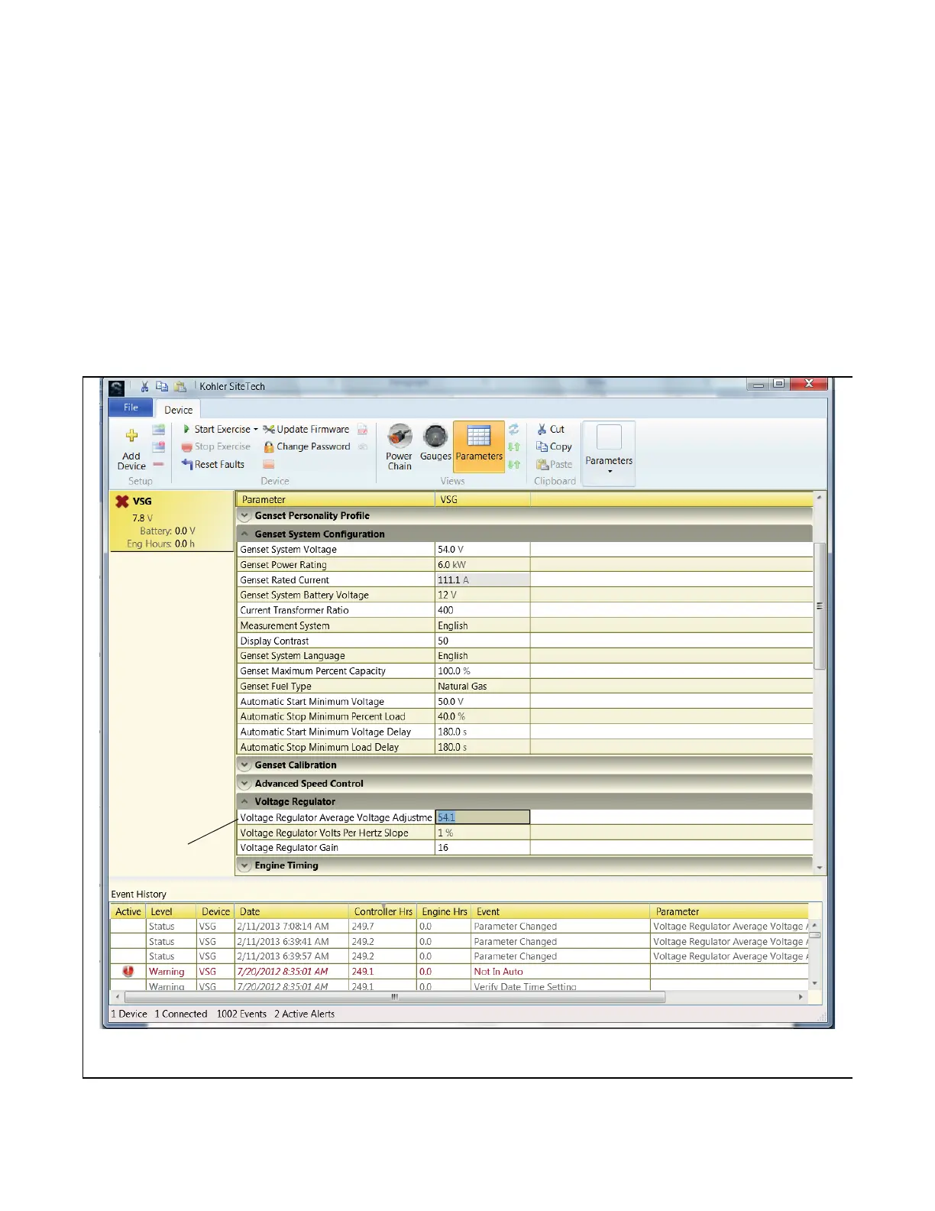
Task: Click the parameter grid vertical scrollbar thumb
Action: click(x=820, y=605)
